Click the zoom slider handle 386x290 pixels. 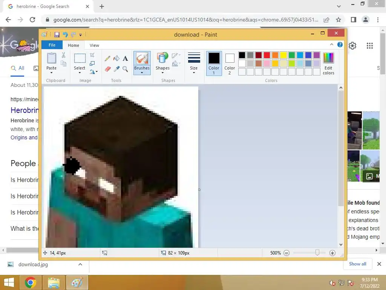point(317,253)
